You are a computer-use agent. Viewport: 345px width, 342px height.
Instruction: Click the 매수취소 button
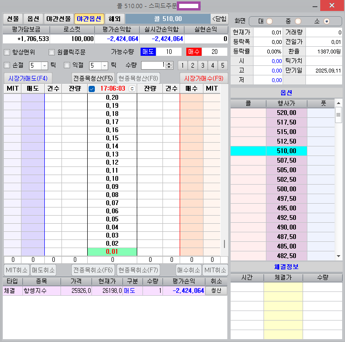pos(189,270)
